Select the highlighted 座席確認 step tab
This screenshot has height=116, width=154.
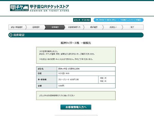pyautogui.click(x=55, y=27)
